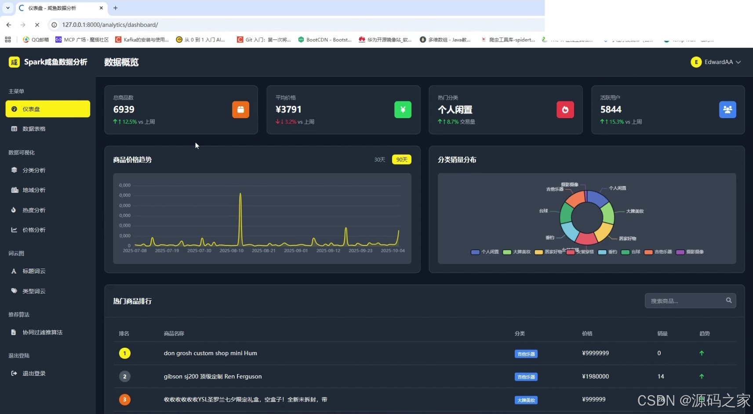Switch price trend to 30天
This screenshot has width=753, height=414.
coord(379,159)
